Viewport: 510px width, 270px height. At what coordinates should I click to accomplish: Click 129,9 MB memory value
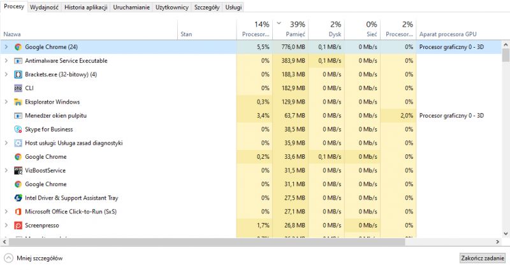tap(293, 102)
